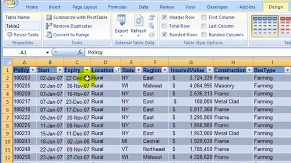
Task: Open the sorted Location column filter dropdown
Action: 117,70
